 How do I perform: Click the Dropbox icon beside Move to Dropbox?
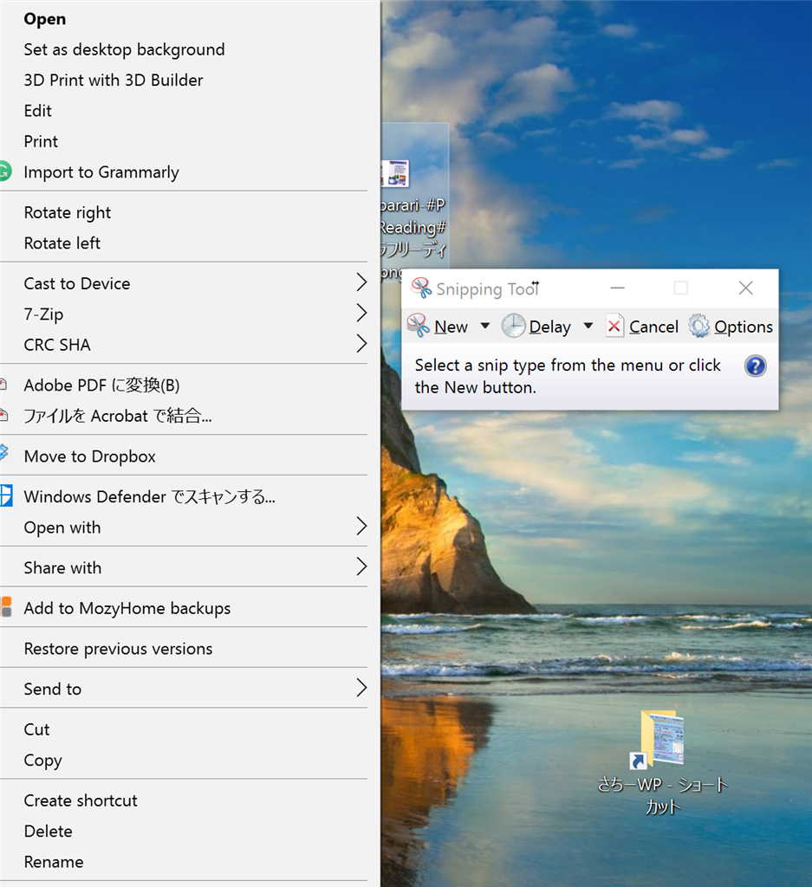[x=4, y=453]
